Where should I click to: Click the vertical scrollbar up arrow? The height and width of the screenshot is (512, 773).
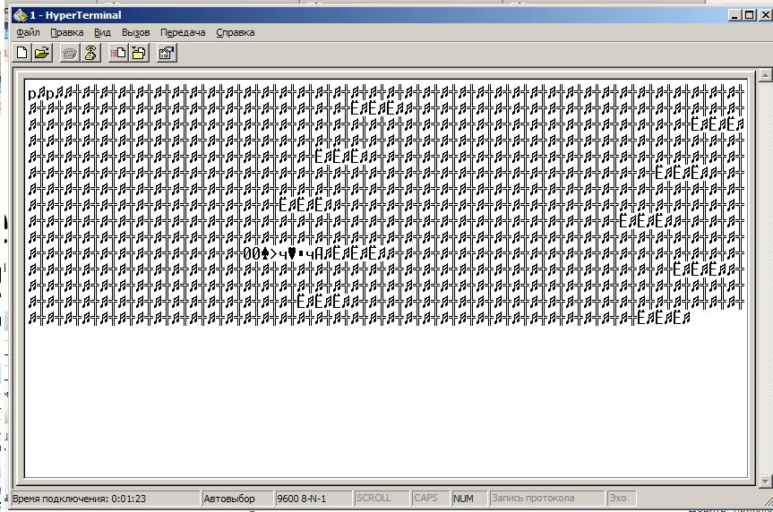click(765, 75)
